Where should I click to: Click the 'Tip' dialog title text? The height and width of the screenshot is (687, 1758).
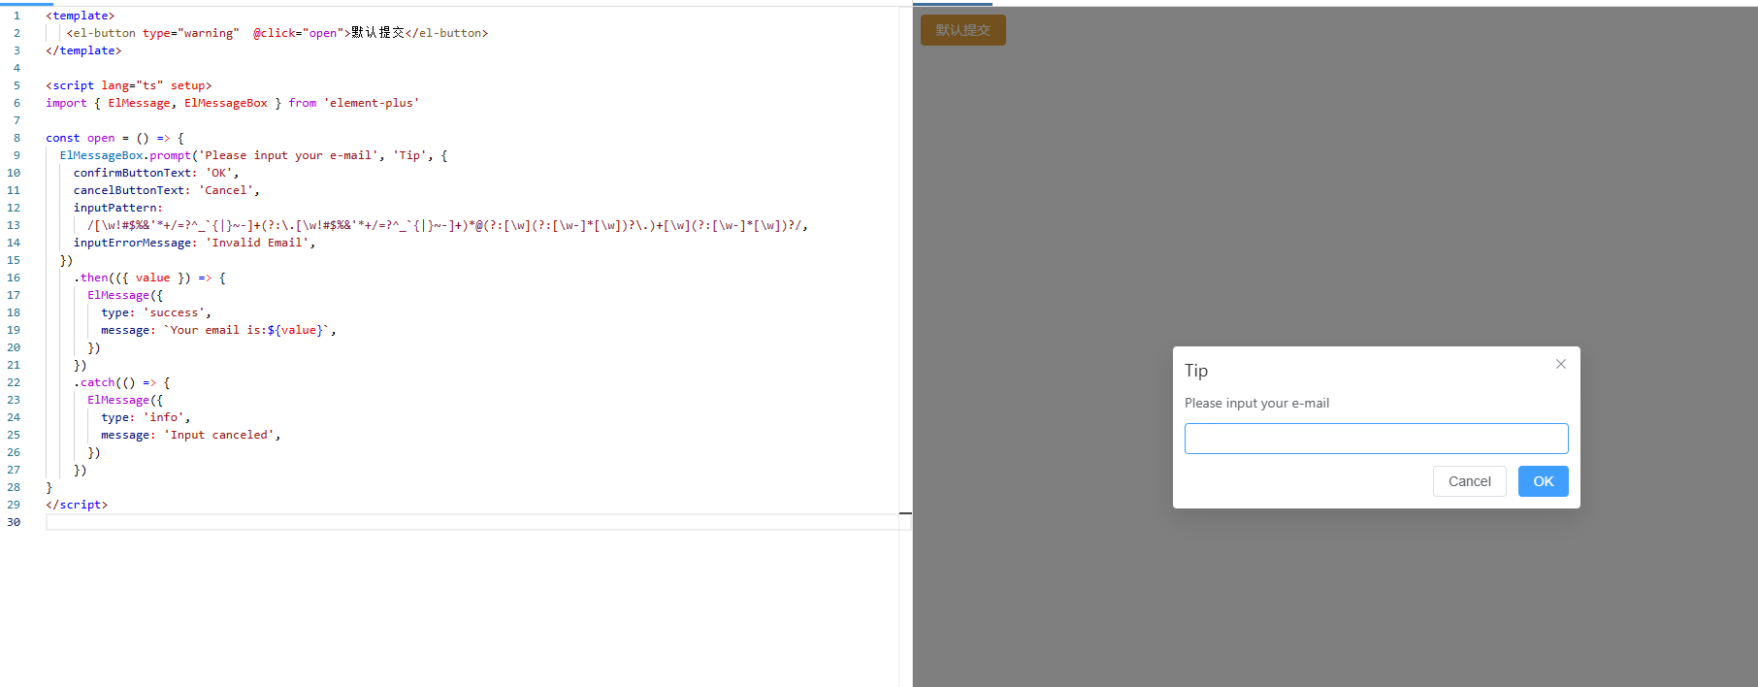[1196, 371]
